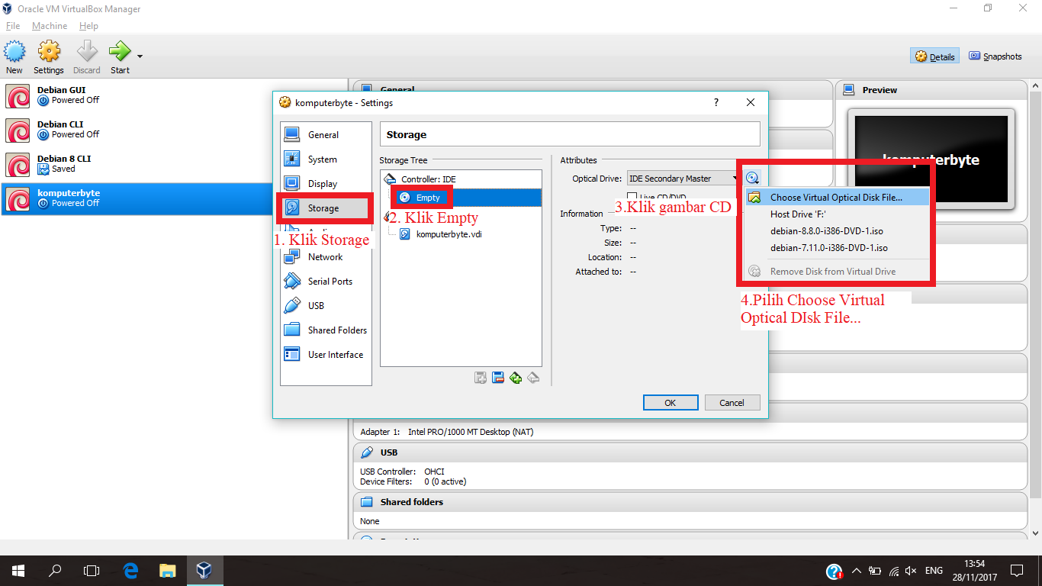This screenshot has height=586, width=1042.
Task: Toggle the Live CD/DVD checkbox
Action: click(632, 198)
